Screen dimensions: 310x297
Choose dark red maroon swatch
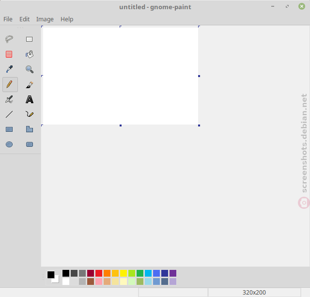[91, 273]
